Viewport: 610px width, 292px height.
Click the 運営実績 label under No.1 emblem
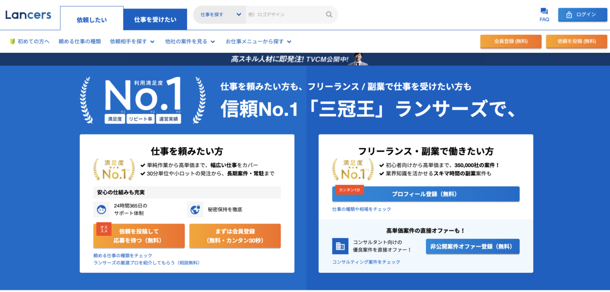click(169, 119)
